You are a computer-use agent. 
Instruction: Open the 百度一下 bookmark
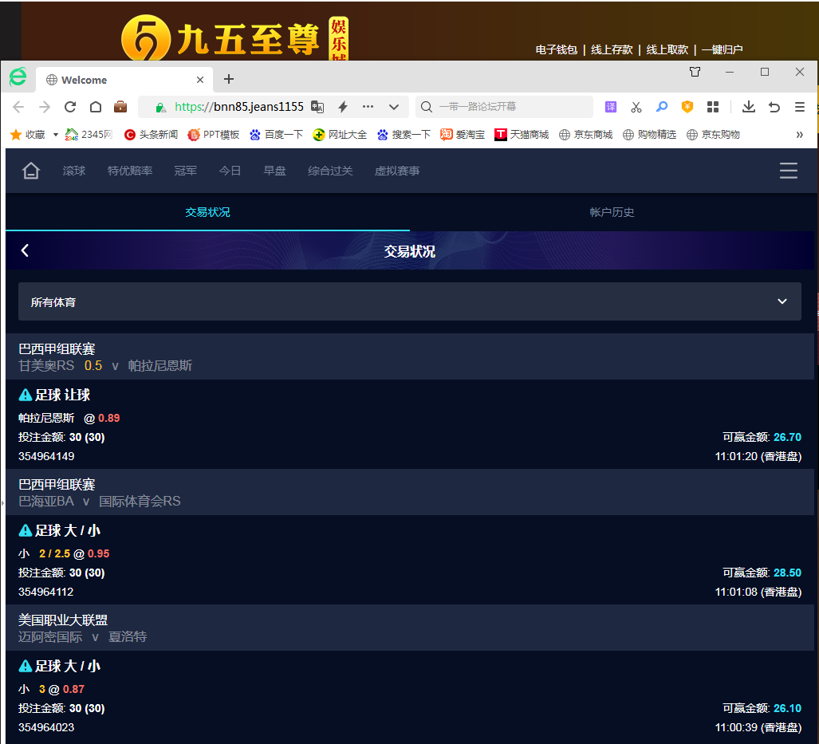[x=277, y=135]
